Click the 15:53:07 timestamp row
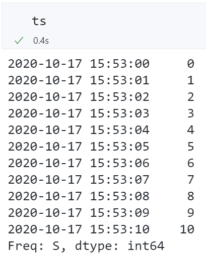 click(101, 180)
